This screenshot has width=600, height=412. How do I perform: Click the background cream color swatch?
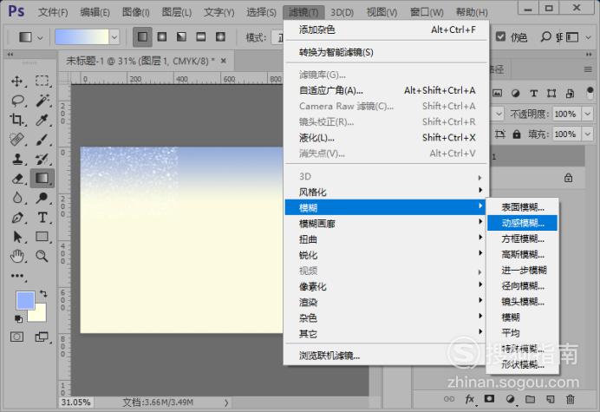pos(38,314)
